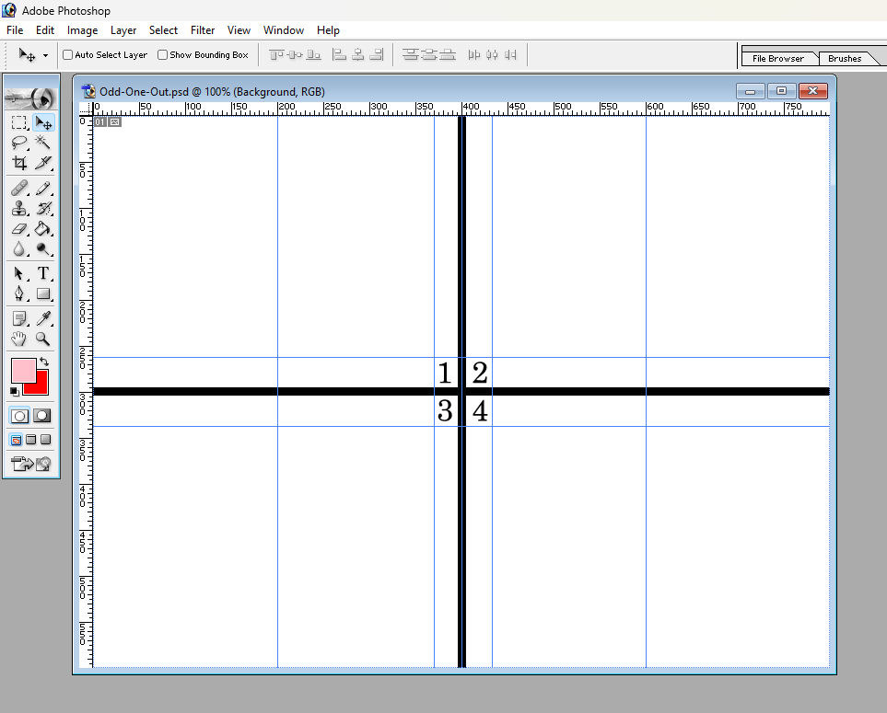Select the Lasso tool
887x713 pixels.
tap(19, 143)
